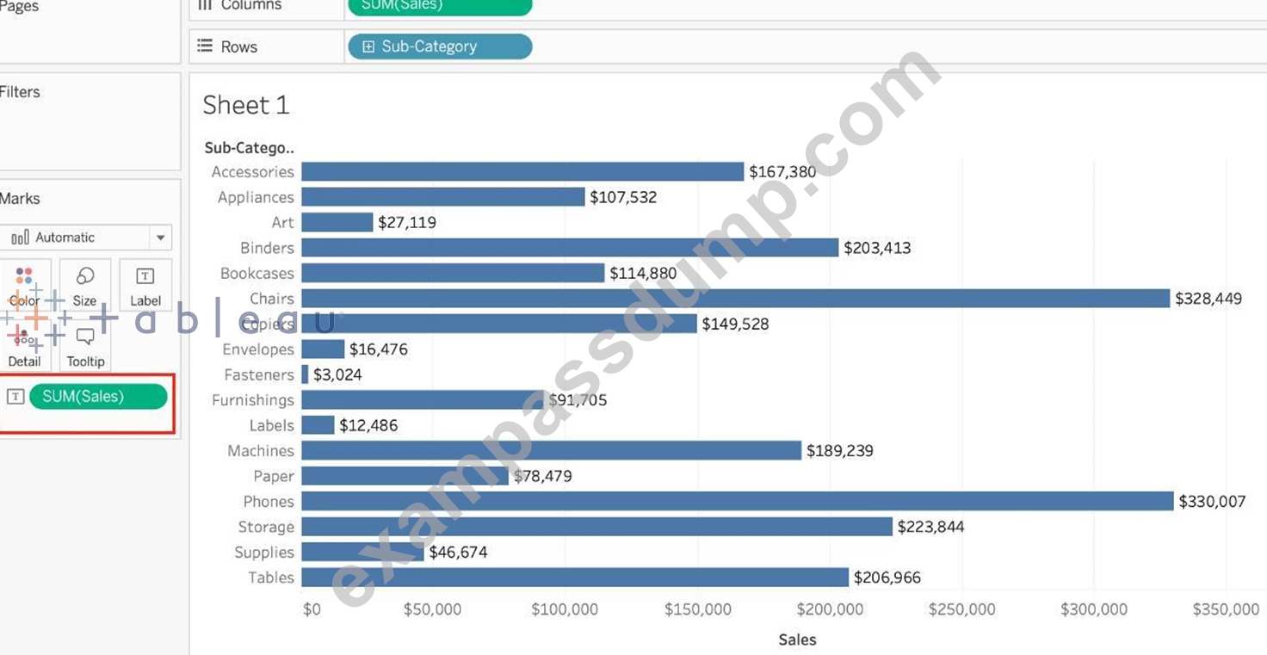Select the SUM(Sales) pill on Columns
1267x655 pixels.
pos(440,5)
